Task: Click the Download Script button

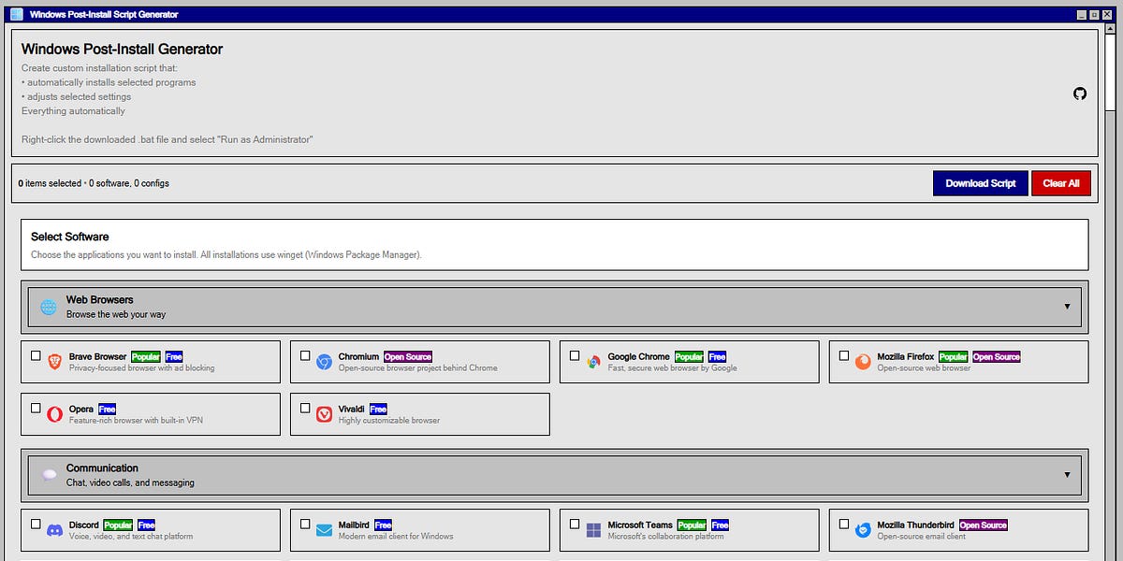Action: [980, 183]
